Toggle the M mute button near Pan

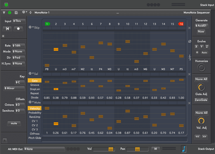click(155, 149)
